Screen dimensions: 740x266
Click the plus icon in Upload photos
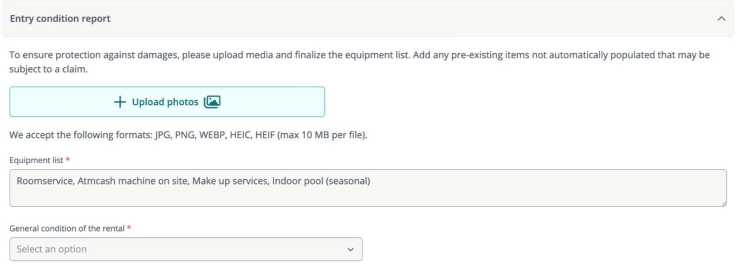(x=120, y=102)
